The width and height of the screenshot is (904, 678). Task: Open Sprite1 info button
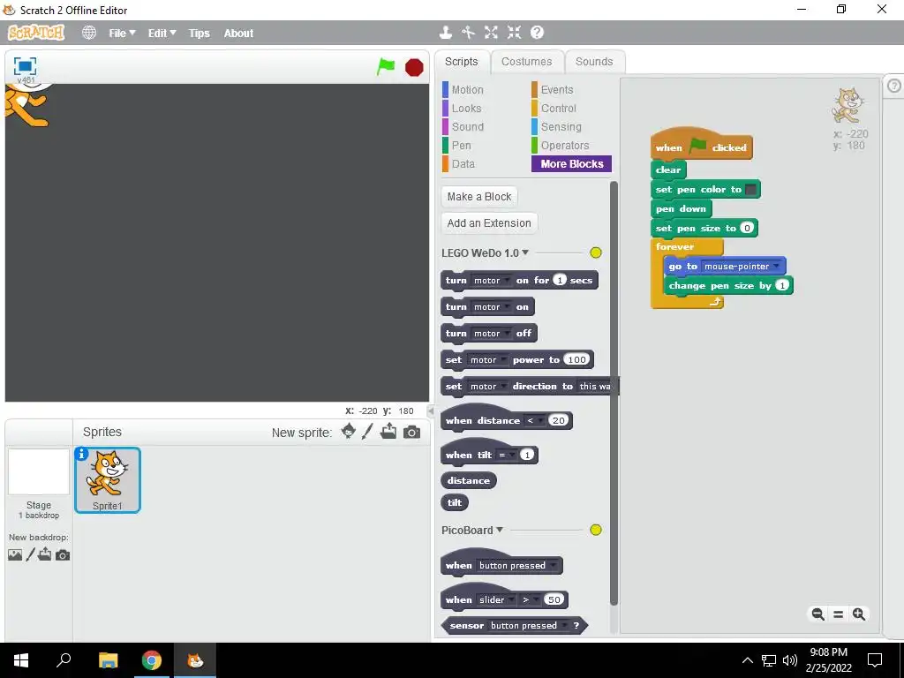tap(82, 455)
